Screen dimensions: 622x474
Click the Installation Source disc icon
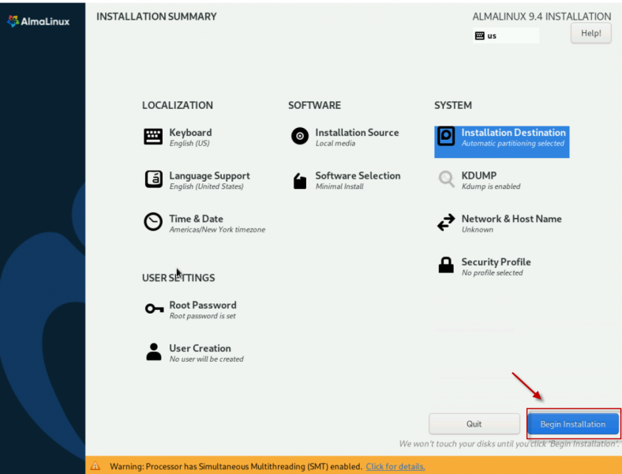(x=300, y=136)
